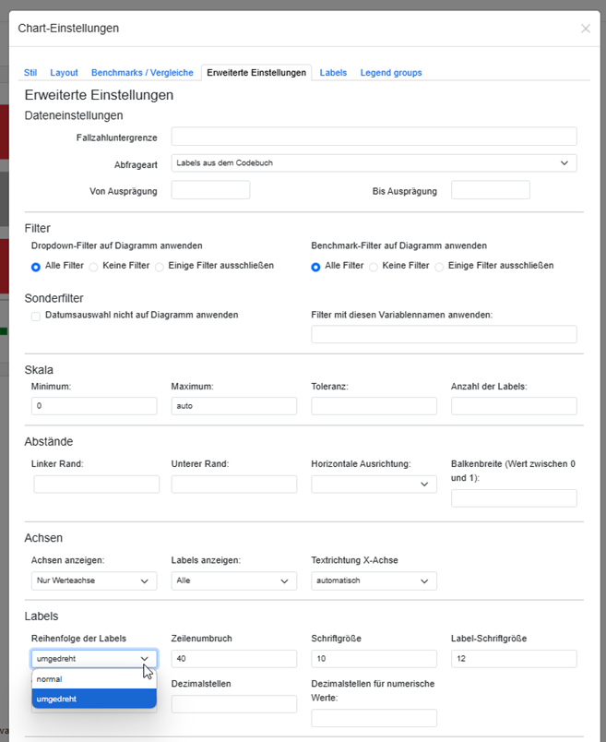Click the Dezimalstellen input field
The image size is (606, 742).
click(x=233, y=704)
